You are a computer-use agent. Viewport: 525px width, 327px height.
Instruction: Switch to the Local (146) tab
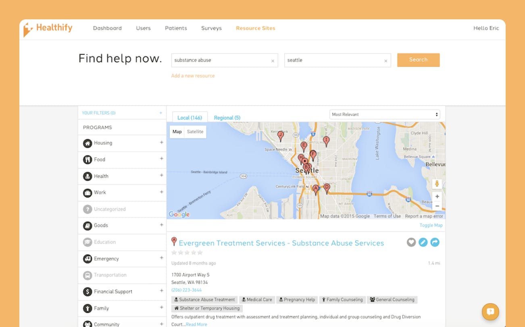tap(190, 117)
